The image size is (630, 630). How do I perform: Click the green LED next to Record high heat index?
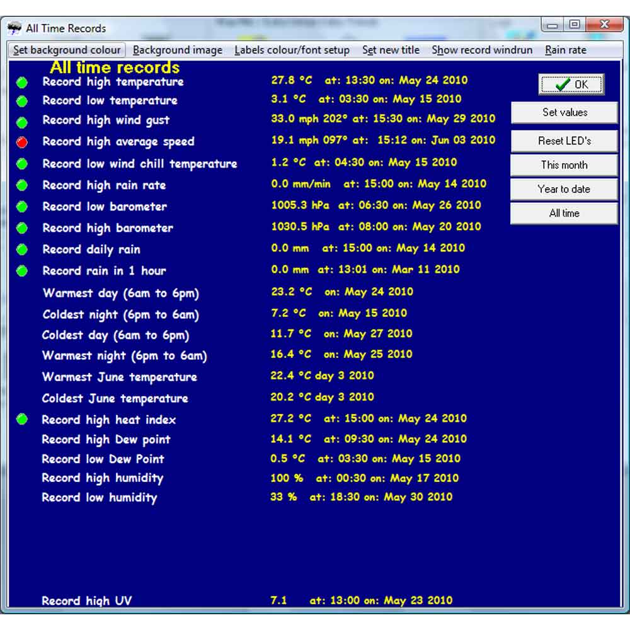(x=22, y=419)
